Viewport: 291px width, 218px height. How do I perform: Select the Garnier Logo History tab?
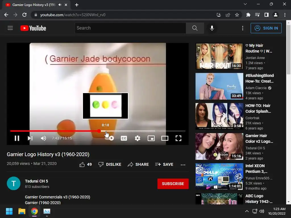[34, 5]
